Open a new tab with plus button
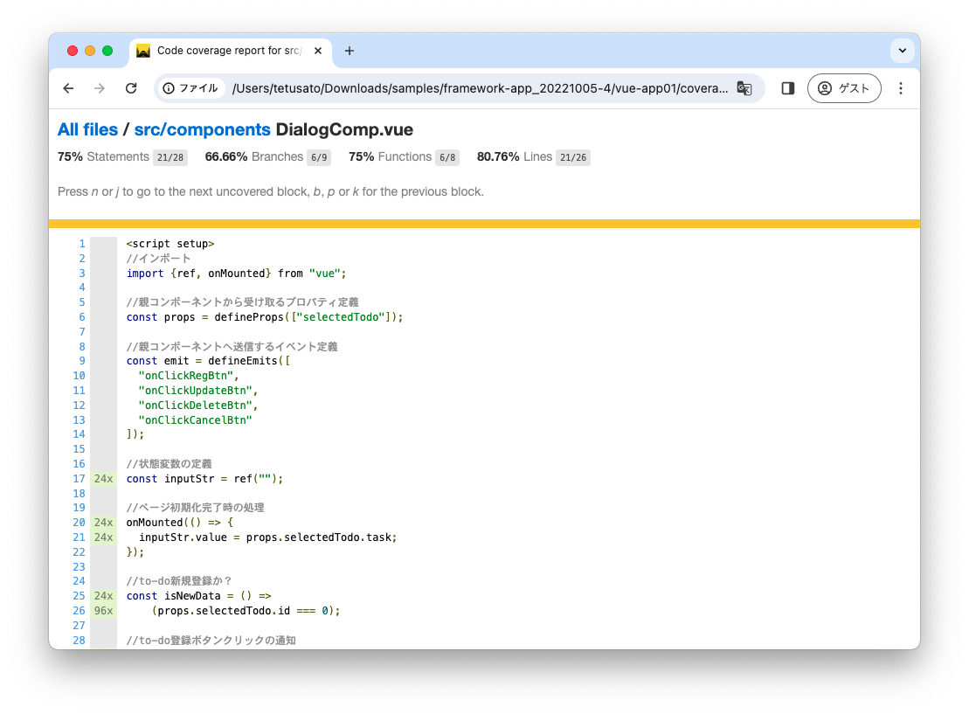 pos(350,51)
